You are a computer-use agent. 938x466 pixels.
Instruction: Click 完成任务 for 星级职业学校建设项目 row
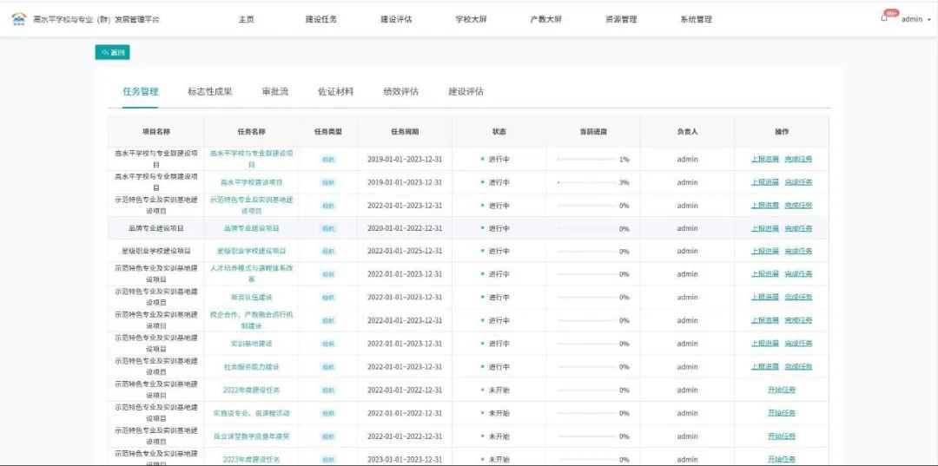point(799,251)
